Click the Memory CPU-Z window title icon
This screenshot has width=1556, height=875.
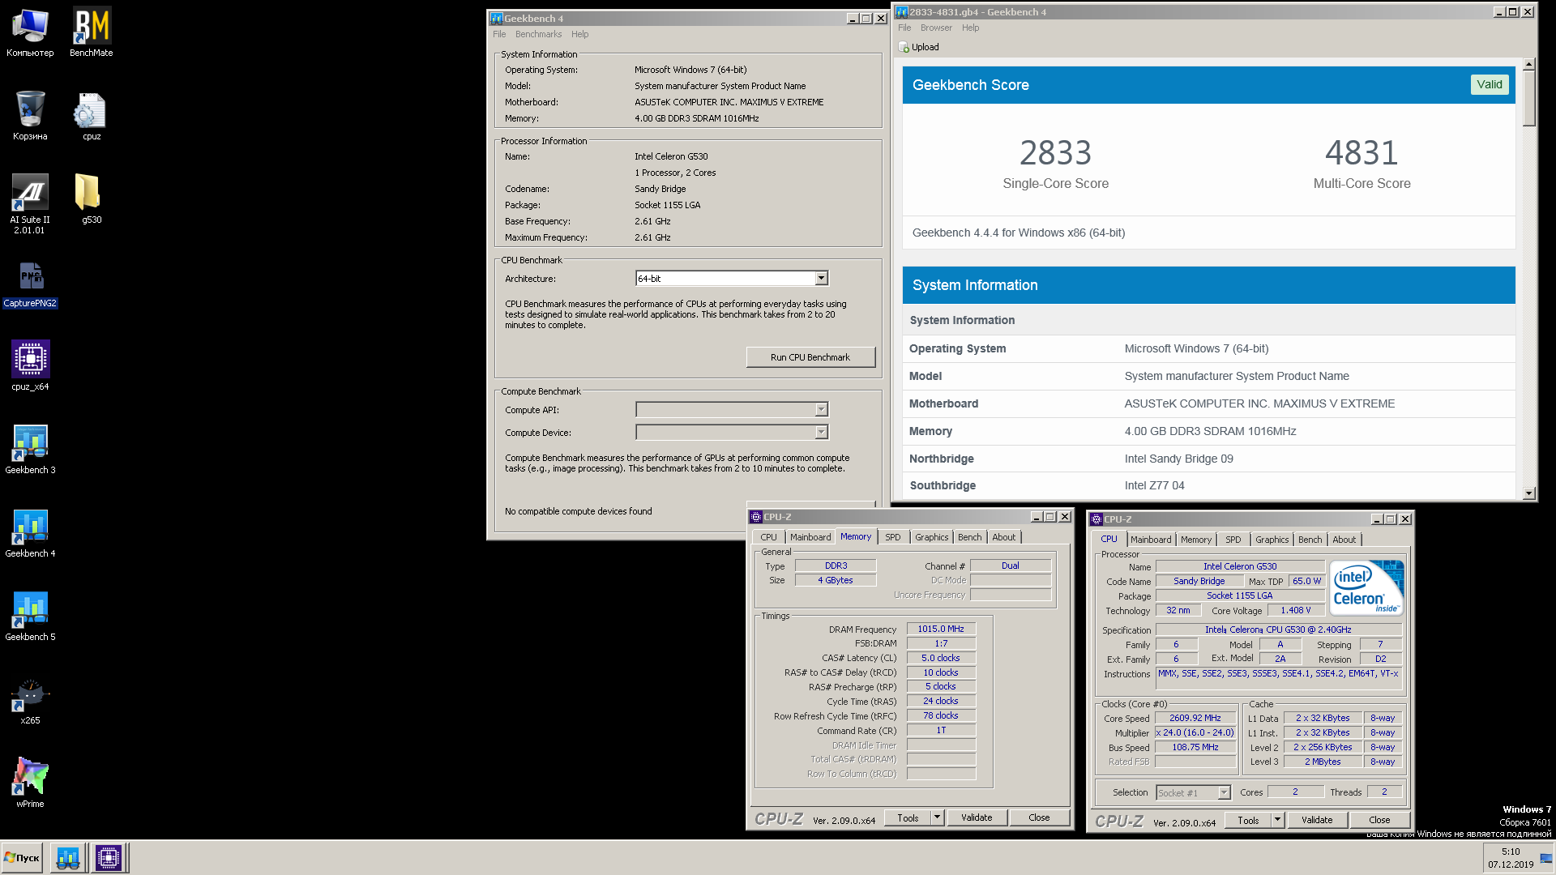(x=756, y=517)
